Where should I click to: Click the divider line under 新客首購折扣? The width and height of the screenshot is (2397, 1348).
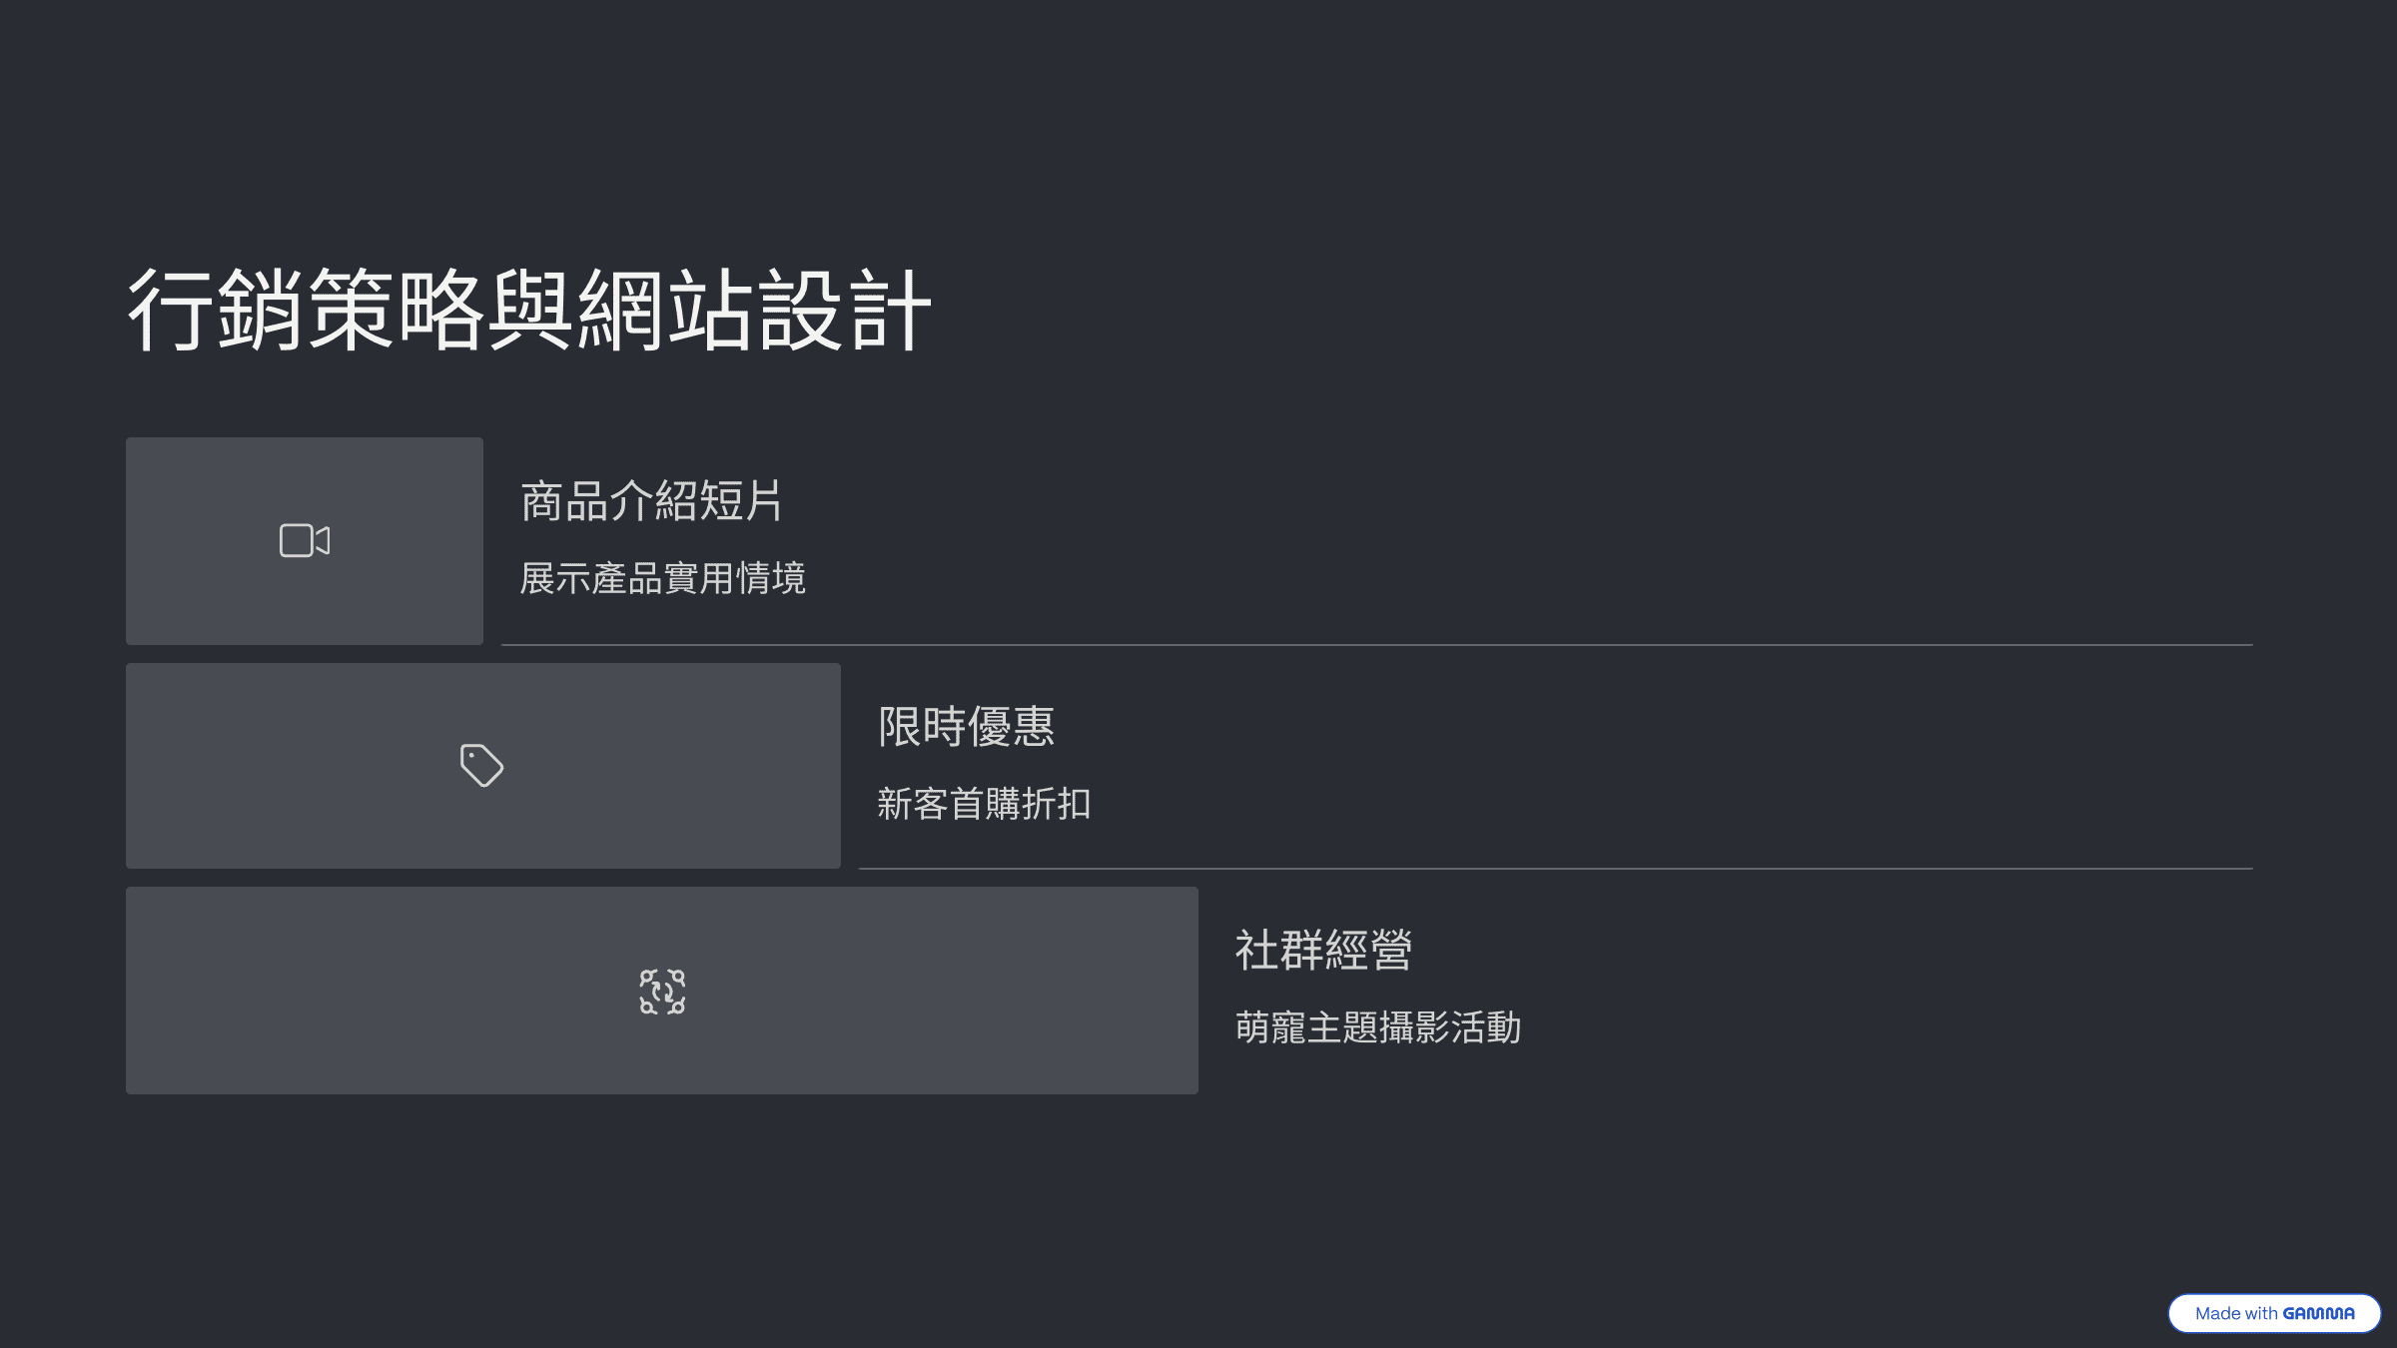[1556, 869]
